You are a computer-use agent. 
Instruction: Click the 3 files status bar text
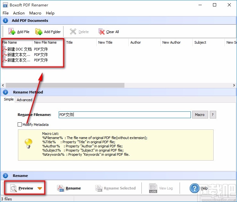tap(6, 199)
